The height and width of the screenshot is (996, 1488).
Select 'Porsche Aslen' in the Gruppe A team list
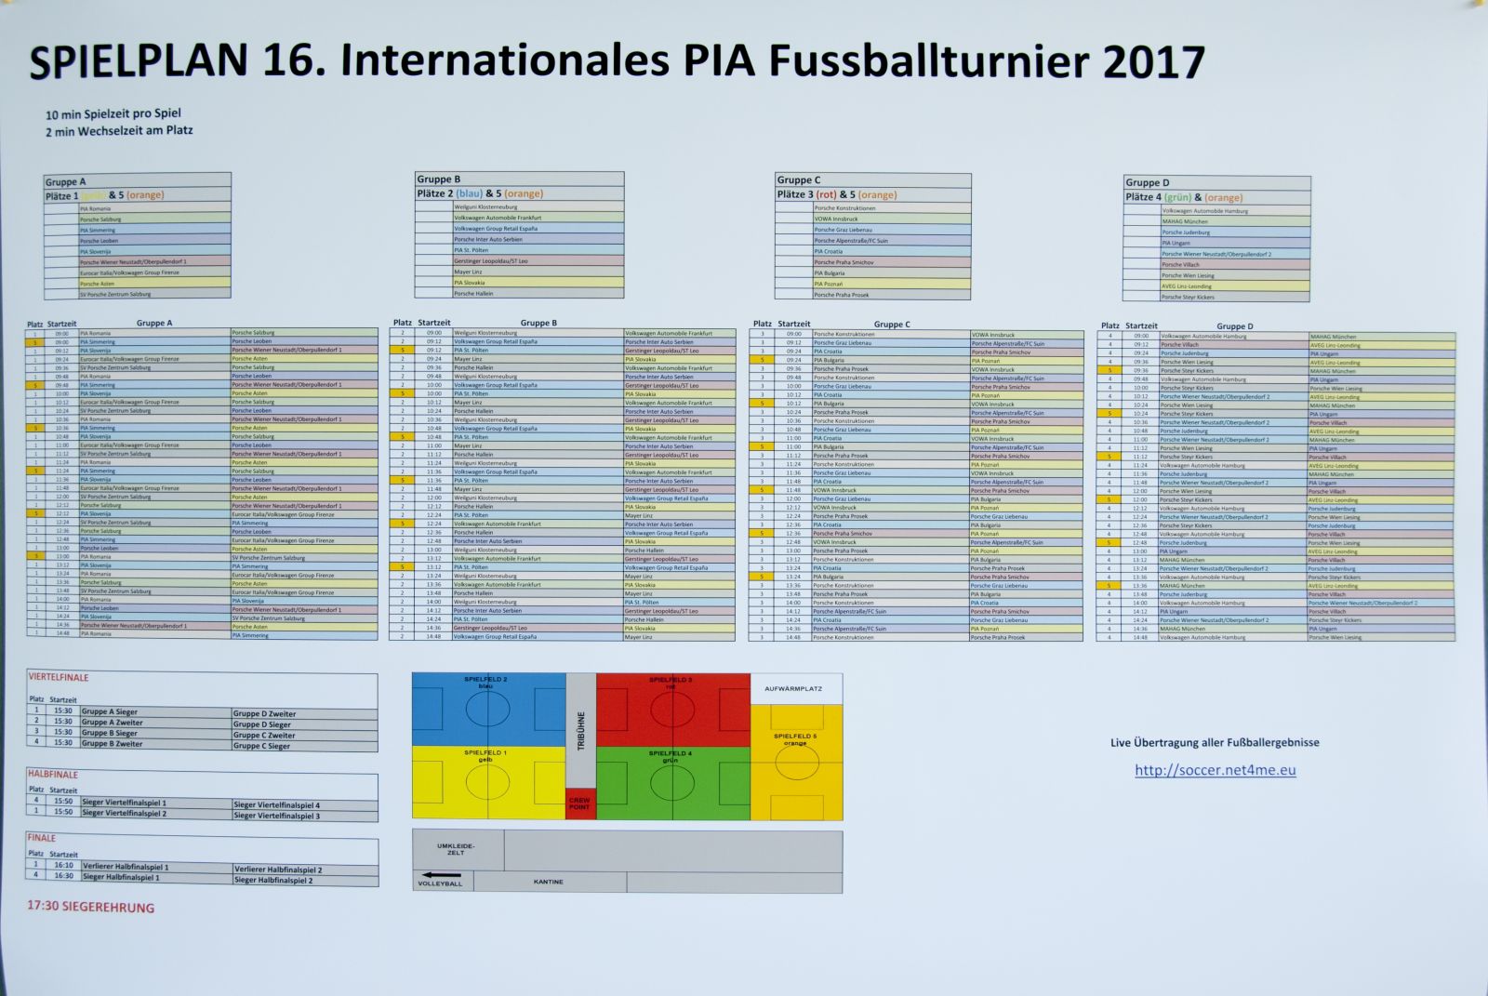click(153, 283)
